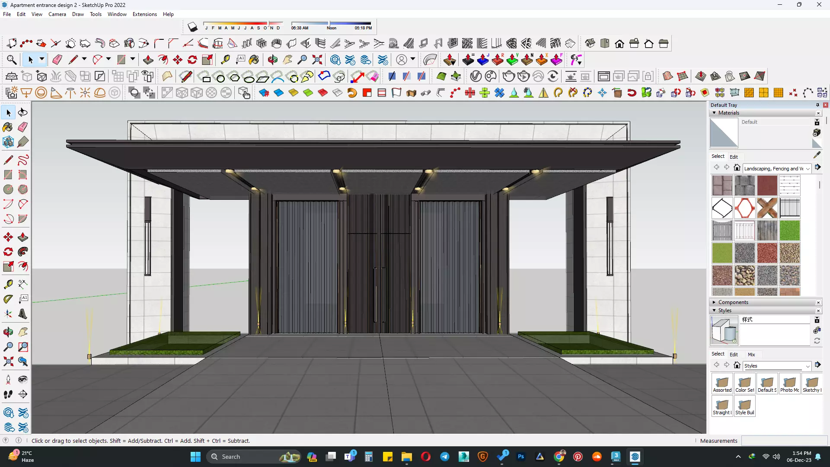Image resolution: width=830 pixels, height=467 pixels.
Task: Select the green grass material swatch
Action: pyautogui.click(x=789, y=230)
